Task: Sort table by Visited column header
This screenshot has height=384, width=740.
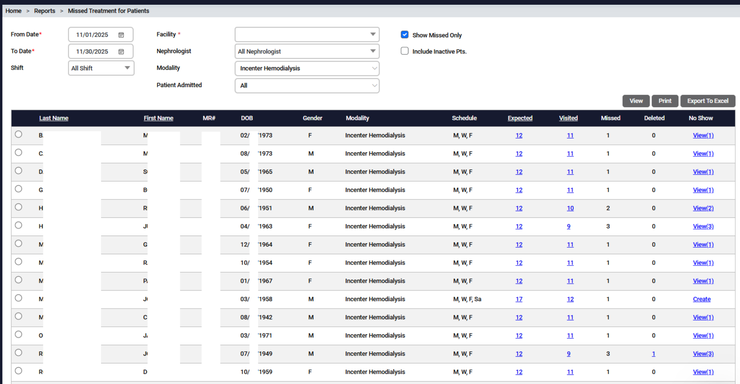Action: (x=568, y=118)
